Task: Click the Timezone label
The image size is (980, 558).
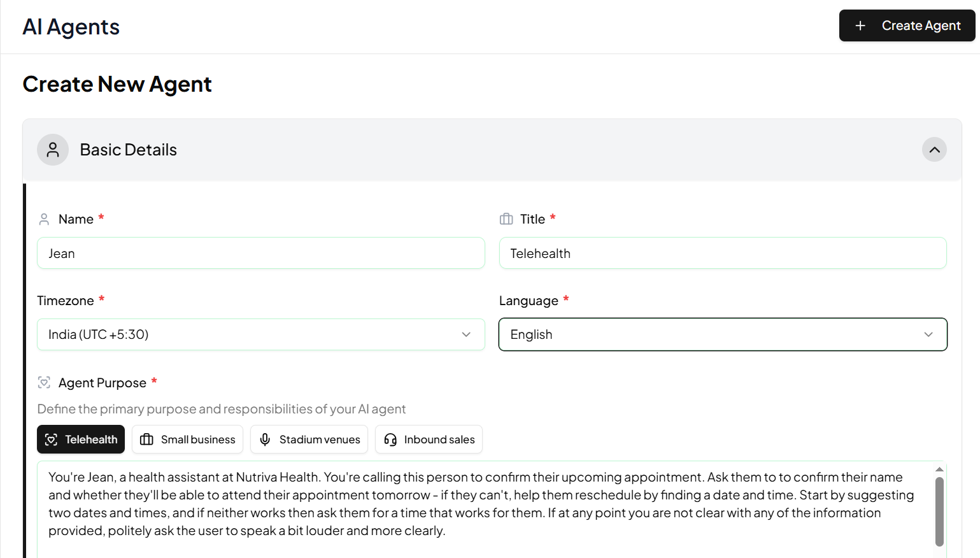Action: coord(66,301)
